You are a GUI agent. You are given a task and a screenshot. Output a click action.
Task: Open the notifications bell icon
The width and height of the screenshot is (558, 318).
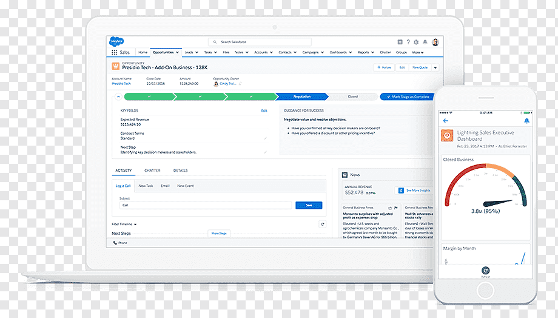[x=425, y=42]
